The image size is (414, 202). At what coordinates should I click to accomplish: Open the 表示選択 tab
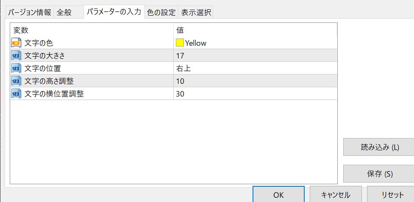tap(196, 12)
